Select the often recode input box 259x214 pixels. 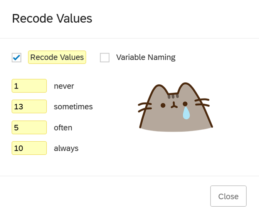coord(29,127)
